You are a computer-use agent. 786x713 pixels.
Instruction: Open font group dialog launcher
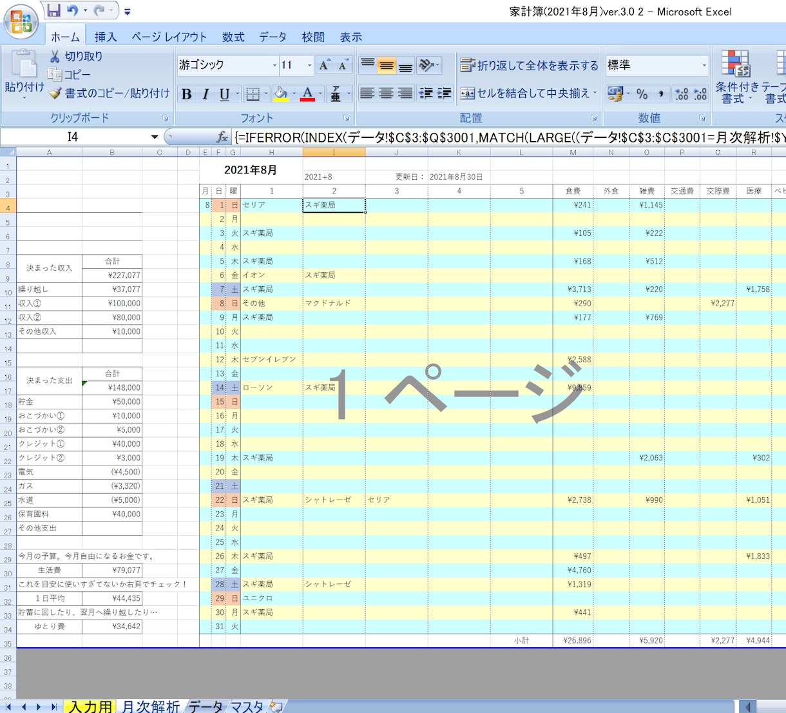coord(347,119)
